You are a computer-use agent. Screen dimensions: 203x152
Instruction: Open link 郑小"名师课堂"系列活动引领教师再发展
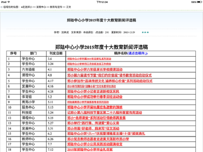(x=96, y=118)
